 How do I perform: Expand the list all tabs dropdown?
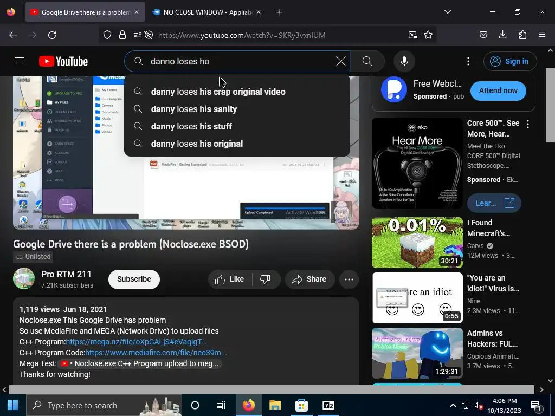(447, 12)
